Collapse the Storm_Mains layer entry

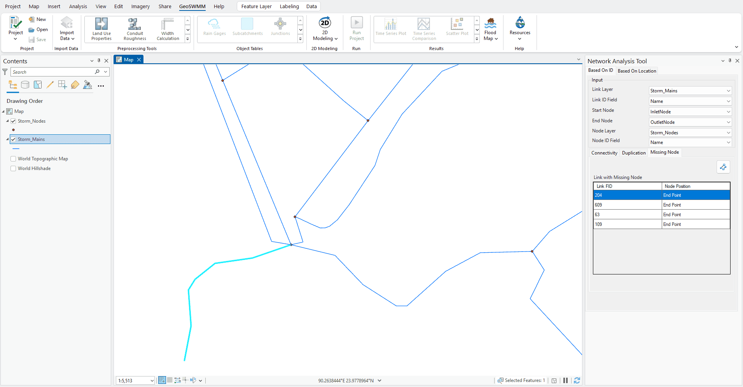click(x=7, y=139)
